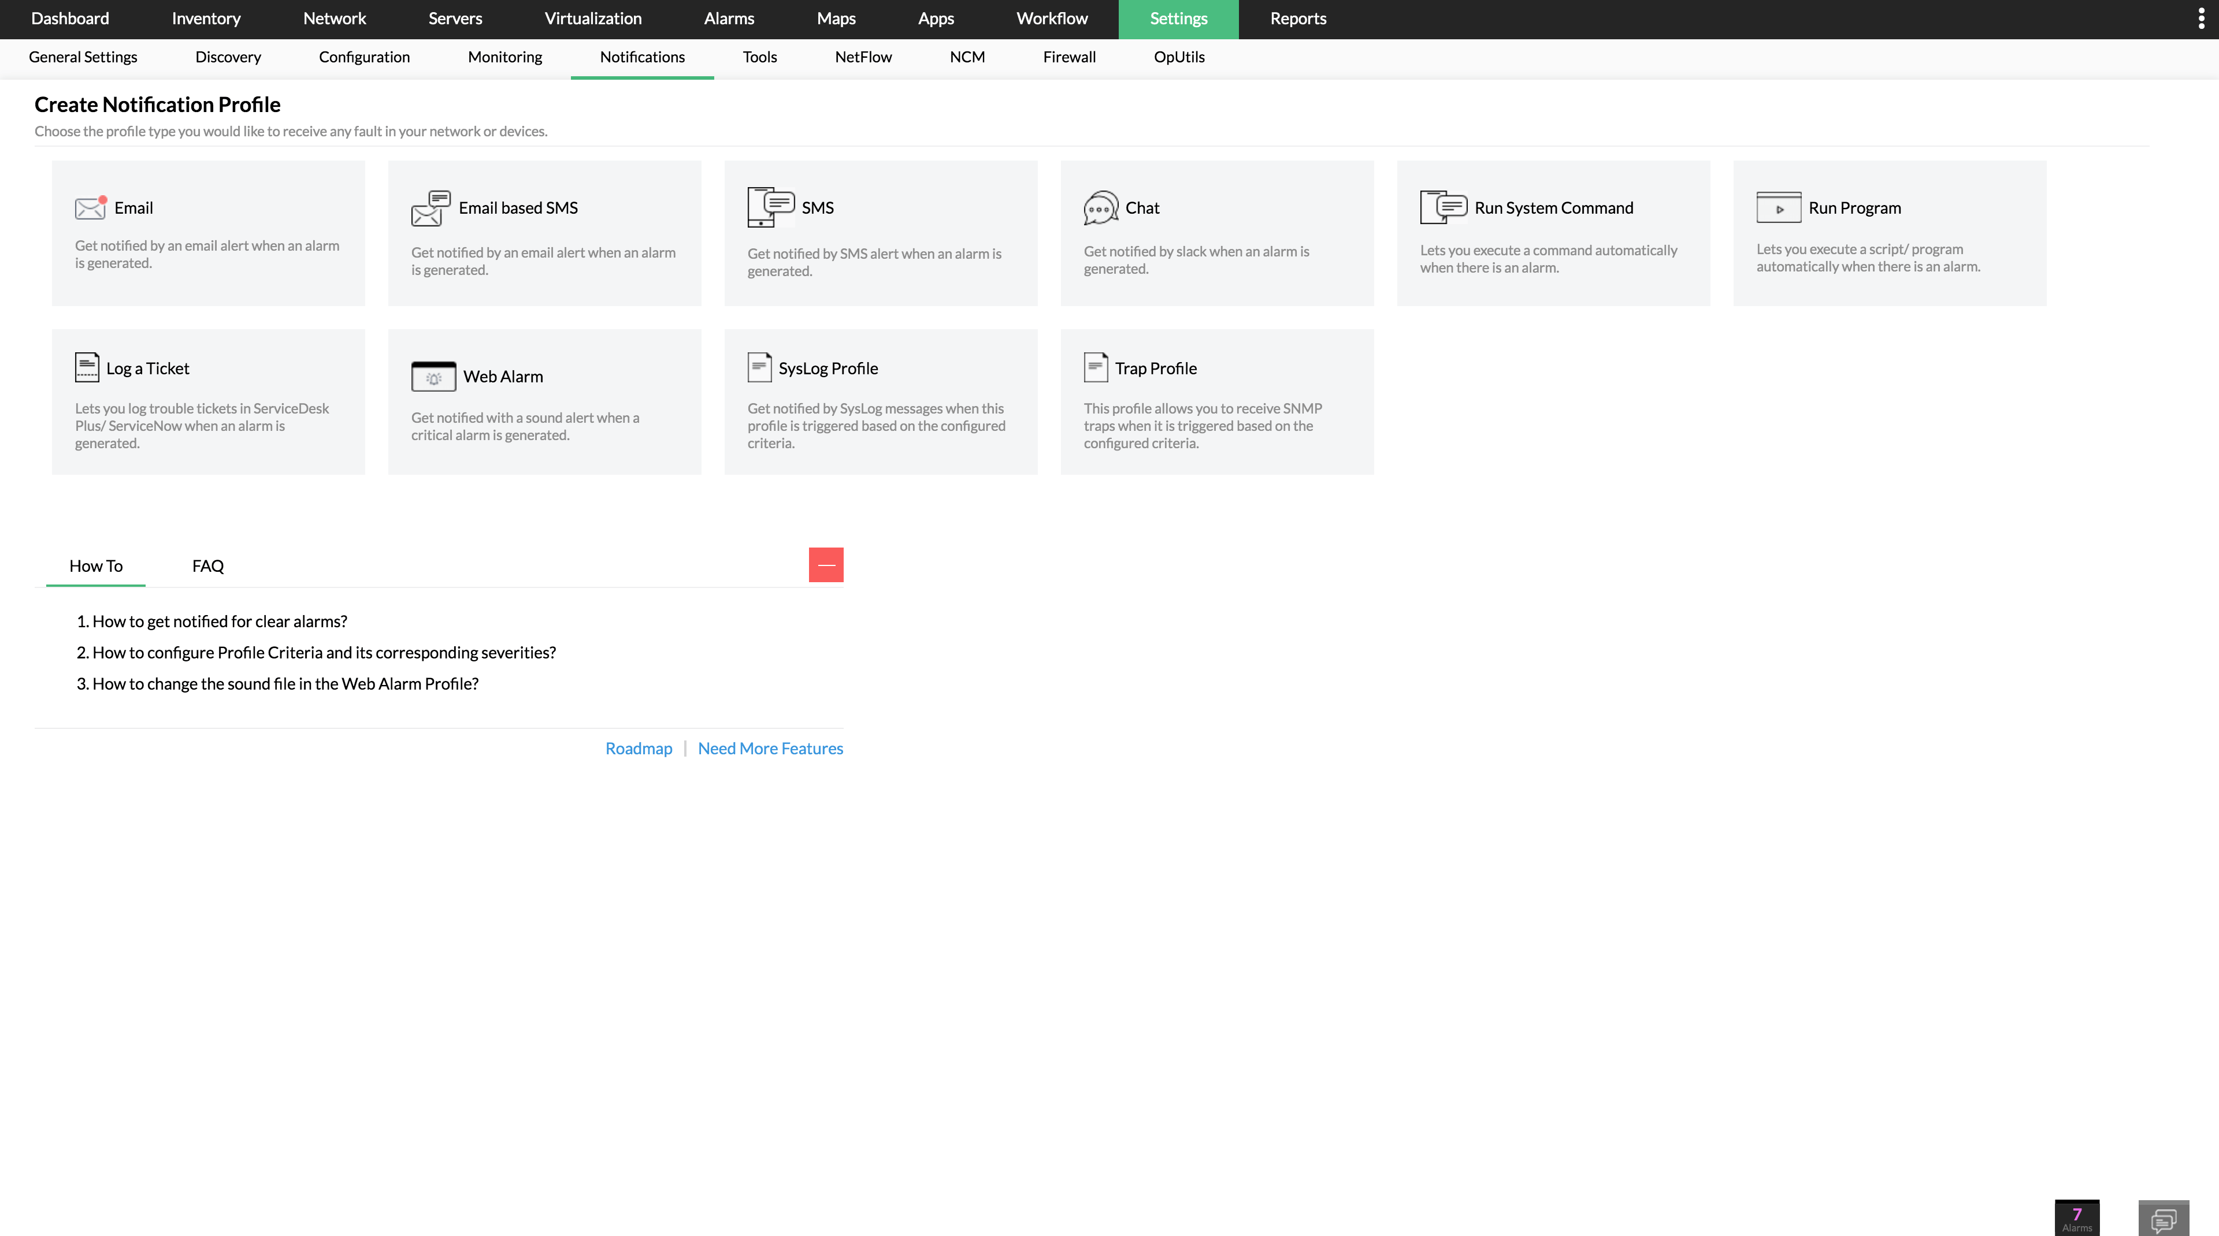Screen dimensions: 2219x1236
Task: Switch to the FAQ tab
Action: (x=207, y=565)
